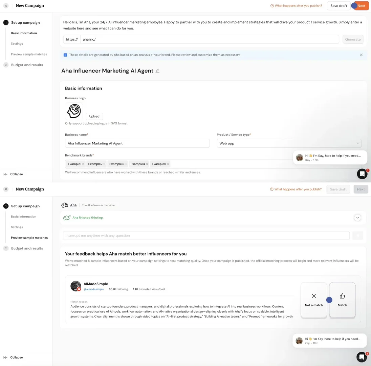Mark influencer as Not a match
The image size is (371, 366).
(314, 300)
